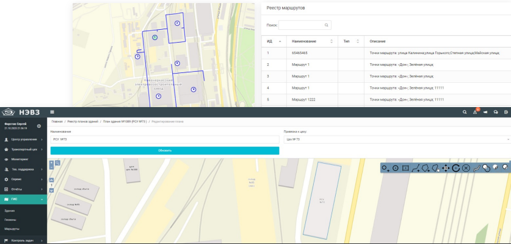Click the map search magnifier icon
Screen dimensions: 511x244
click(58, 163)
